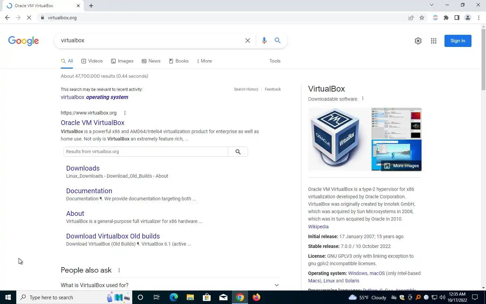The height and width of the screenshot is (304, 486).
Task: Open the Google apps grid
Action: 434,41
